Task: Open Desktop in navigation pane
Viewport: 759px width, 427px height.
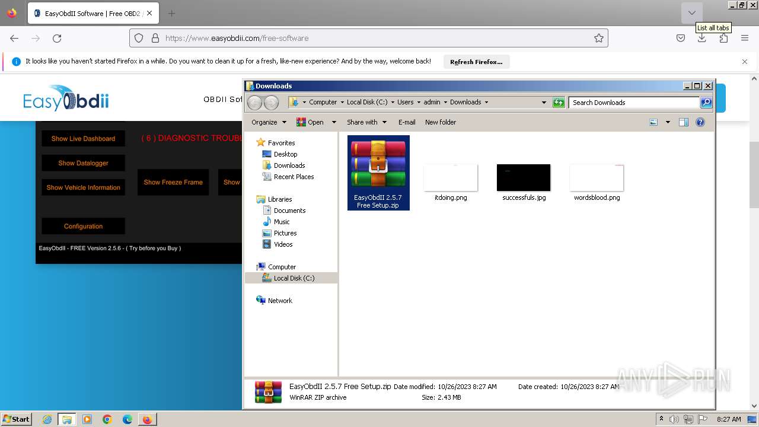Action: click(x=285, y=154)
